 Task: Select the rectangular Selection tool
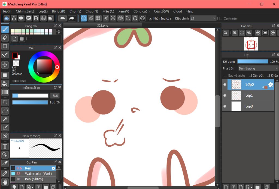tap(5, 102)
